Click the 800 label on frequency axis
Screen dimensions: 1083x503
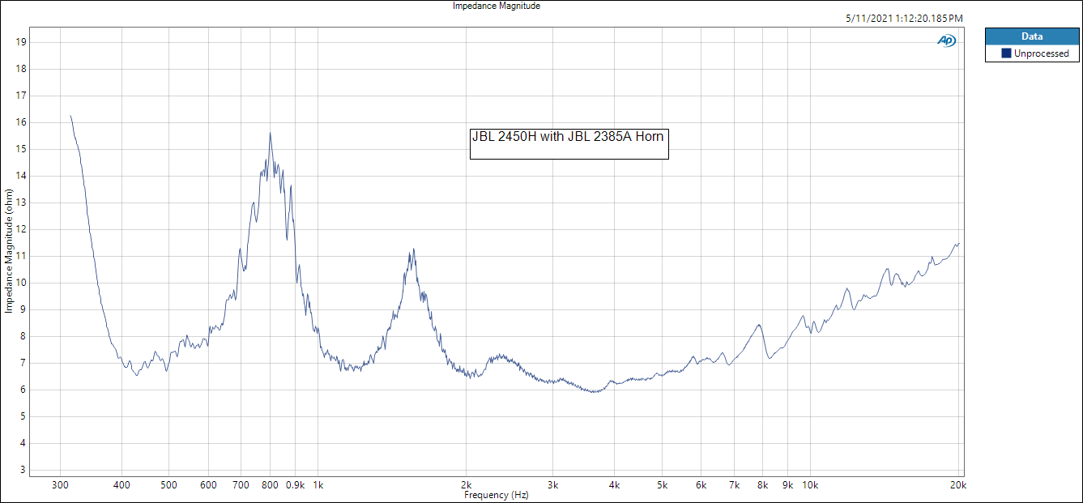coord(270,485)
